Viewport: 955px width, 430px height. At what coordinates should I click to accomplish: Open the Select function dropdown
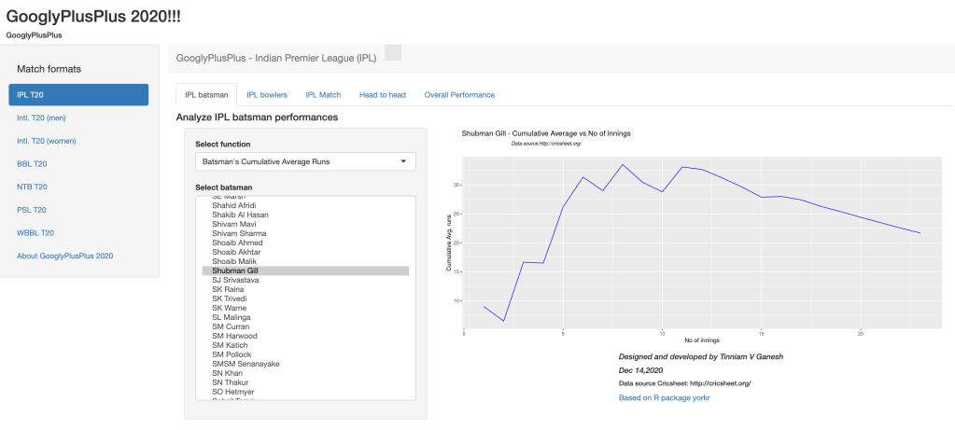coord(305,161)
